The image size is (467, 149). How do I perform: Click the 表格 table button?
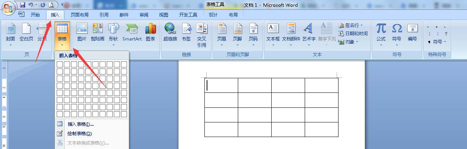coord(62,36)
